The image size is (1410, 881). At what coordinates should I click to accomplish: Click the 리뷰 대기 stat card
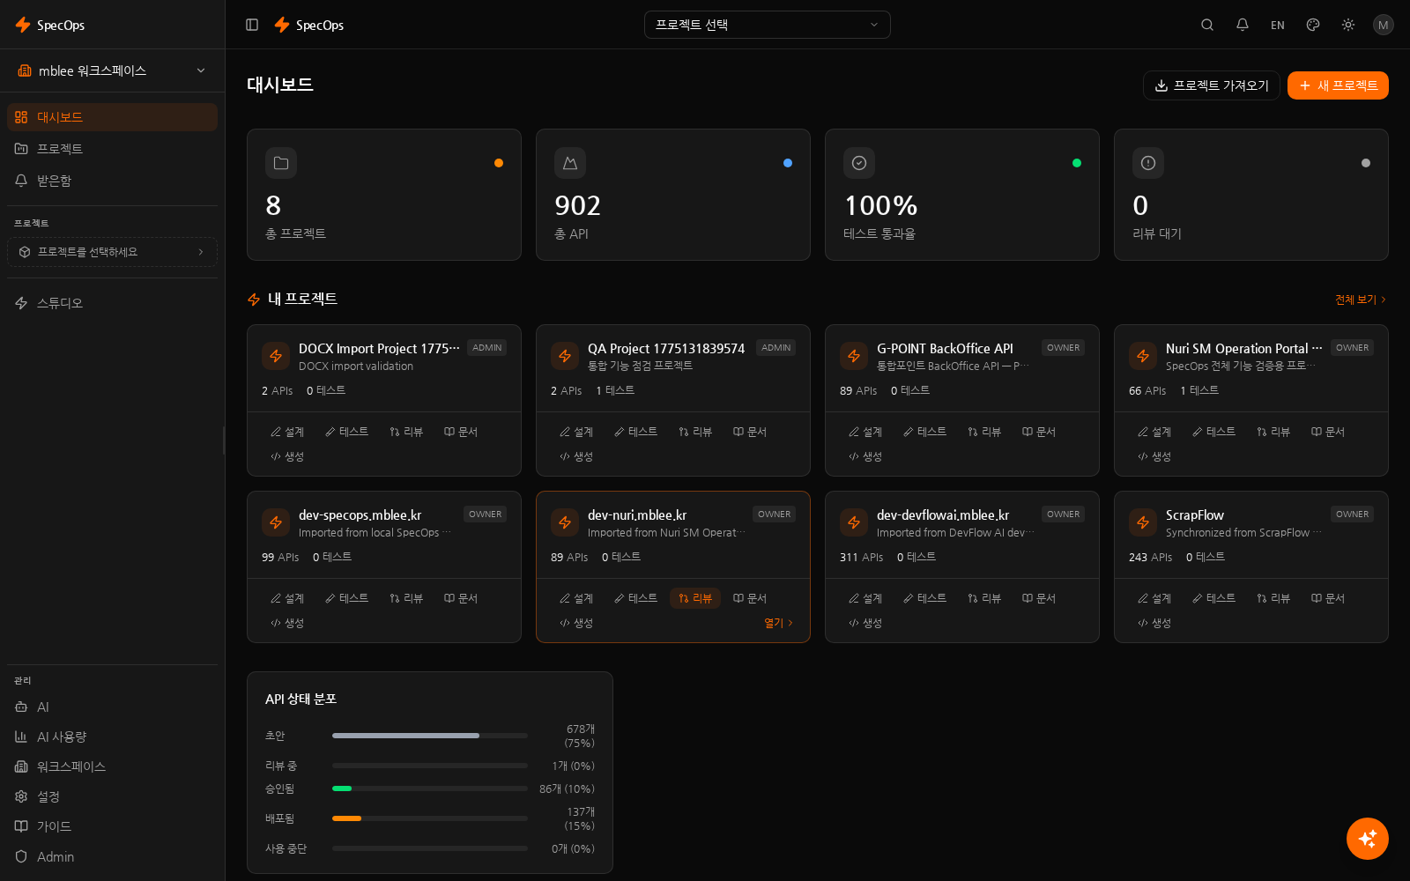point(1251,195)
